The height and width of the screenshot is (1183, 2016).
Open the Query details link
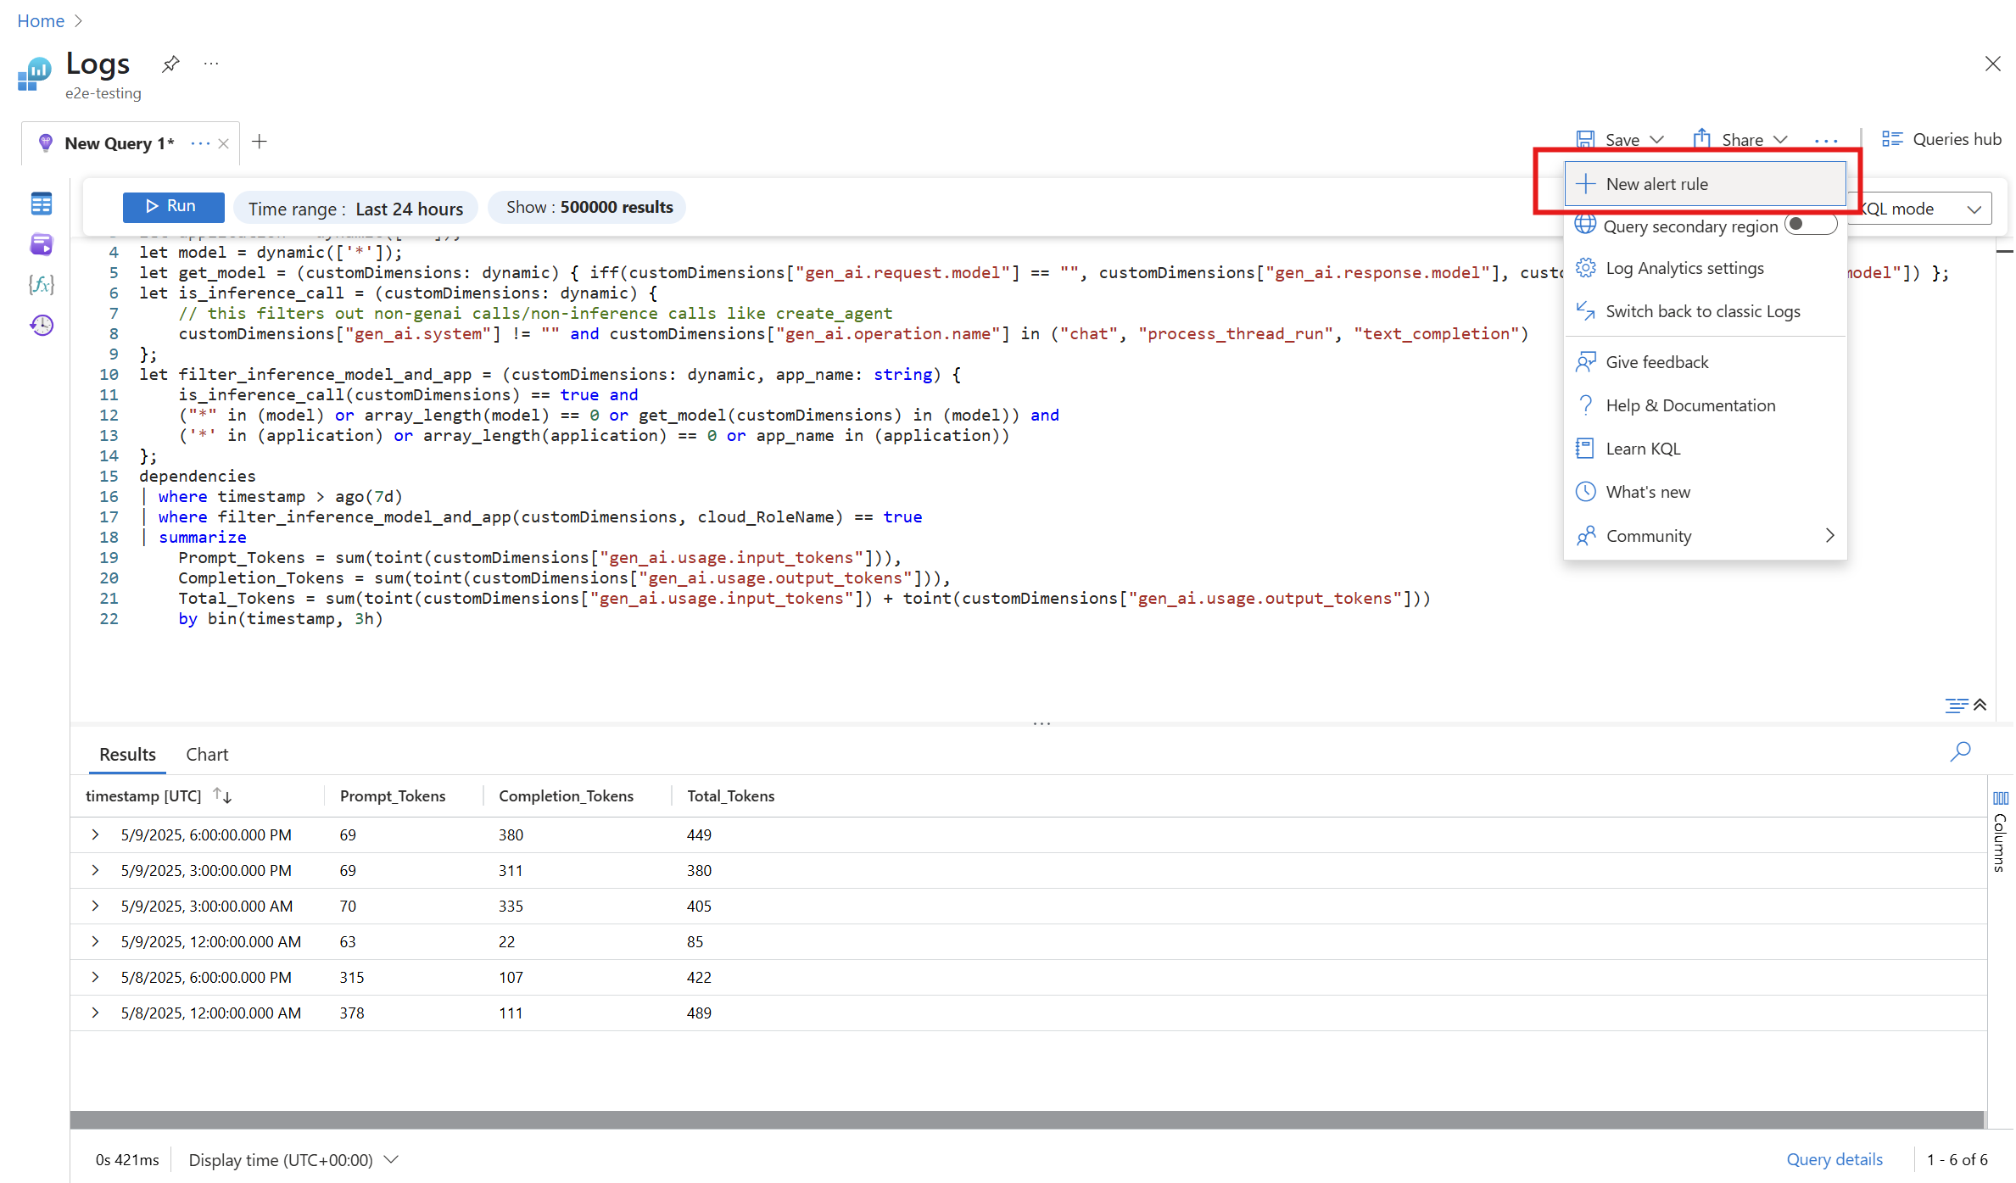[1834, 1159]
